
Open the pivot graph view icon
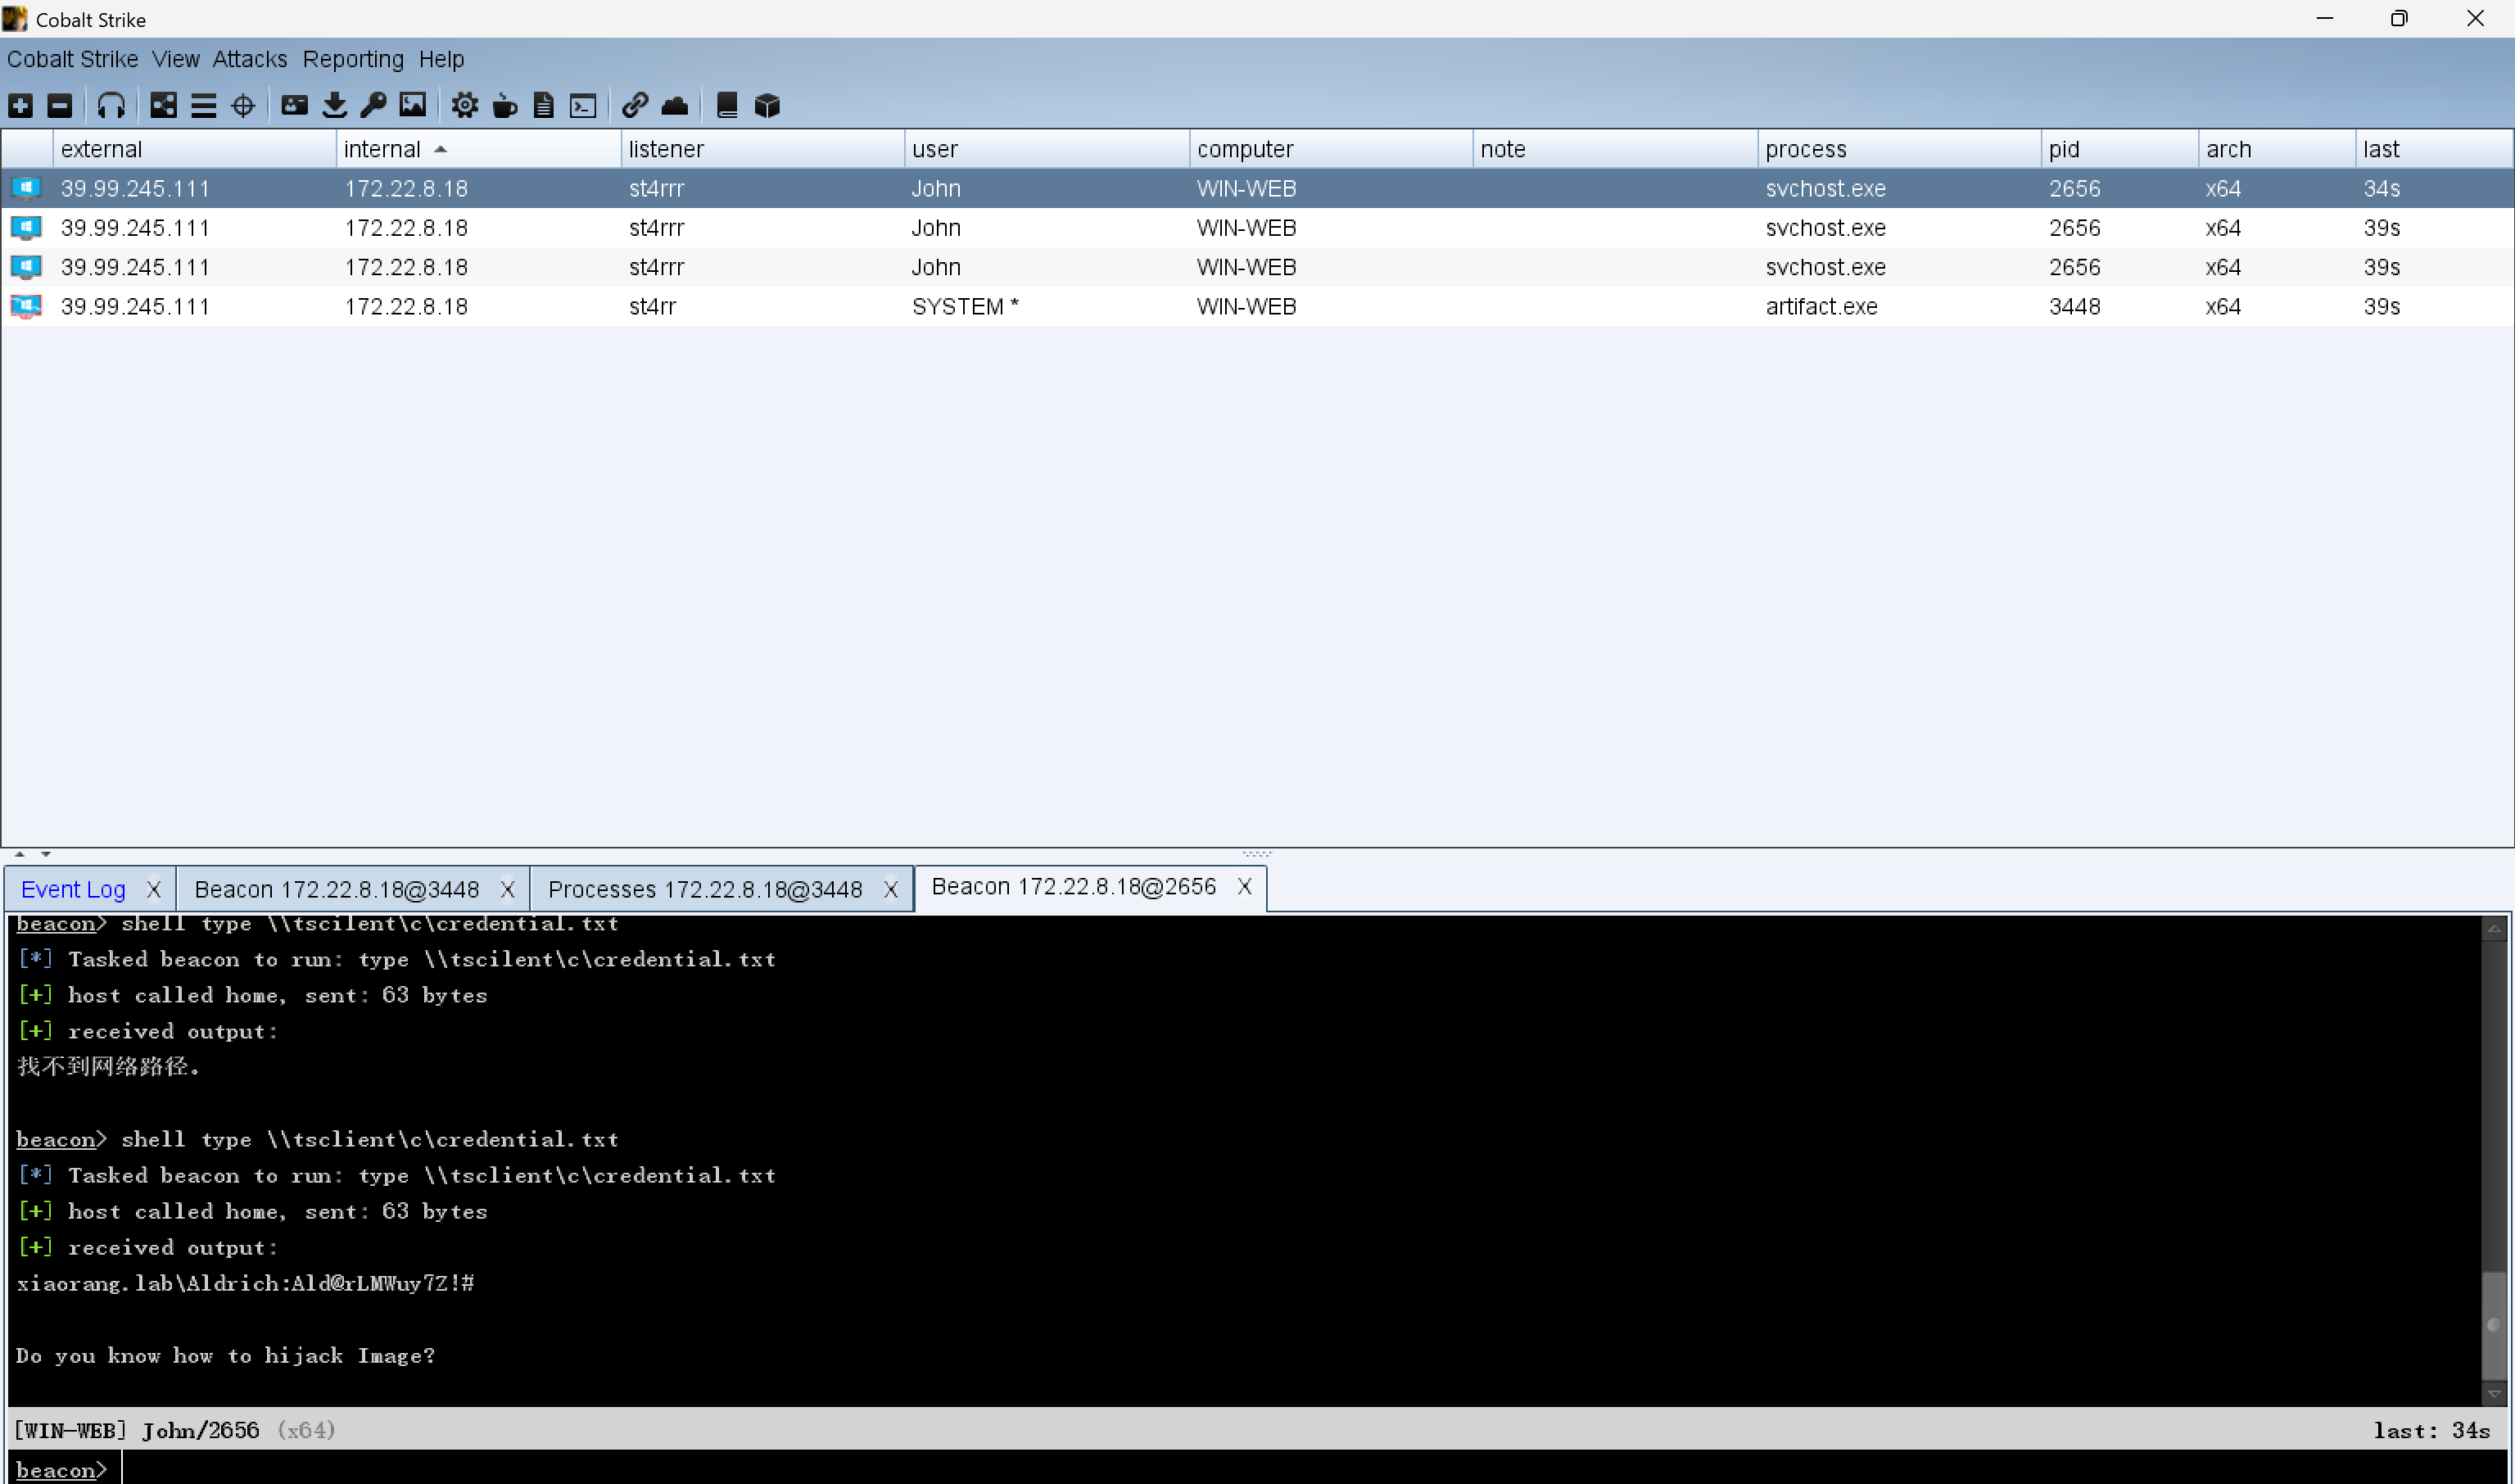[x=163, y=105]
